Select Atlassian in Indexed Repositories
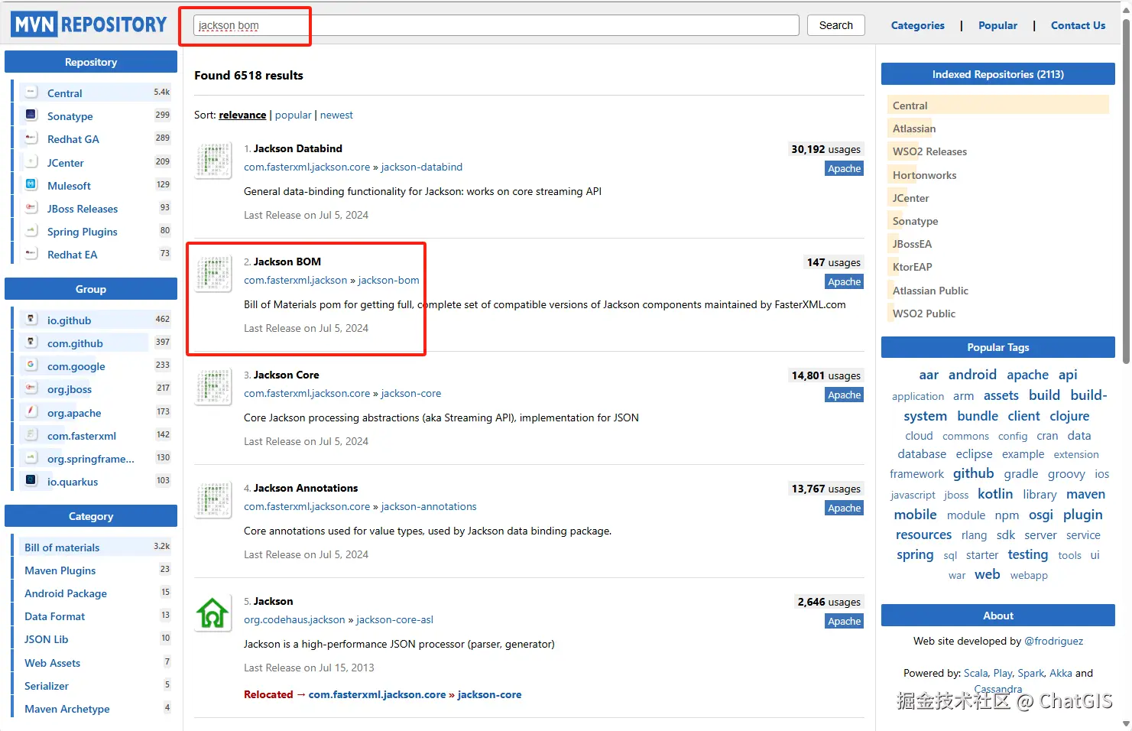 (x=914, y=128)
